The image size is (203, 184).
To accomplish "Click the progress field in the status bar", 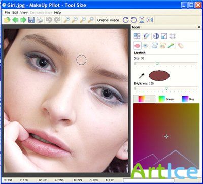I will (x=148, y=180).
